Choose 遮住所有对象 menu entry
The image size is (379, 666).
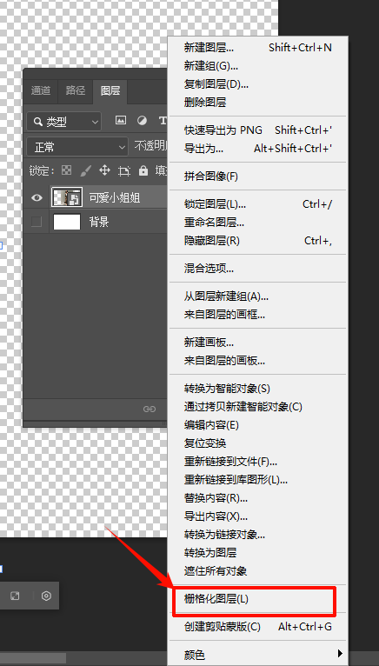point(258,571)
